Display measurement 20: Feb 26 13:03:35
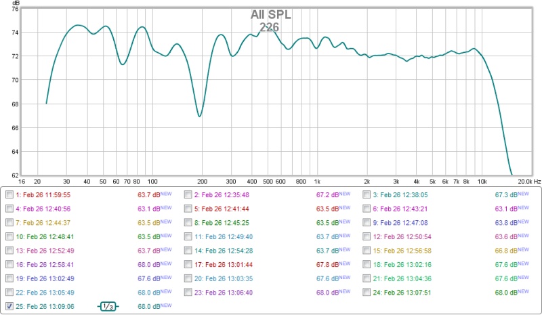Viewport: 542px width, 315px height. pos(188,278)
